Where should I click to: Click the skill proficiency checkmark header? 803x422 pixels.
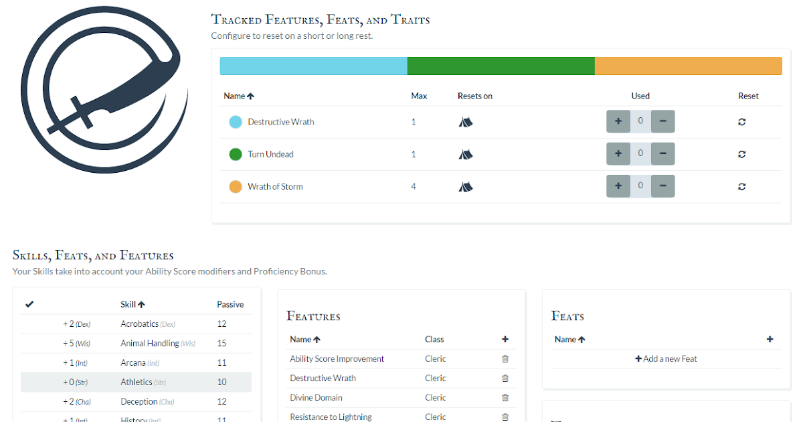29,304
